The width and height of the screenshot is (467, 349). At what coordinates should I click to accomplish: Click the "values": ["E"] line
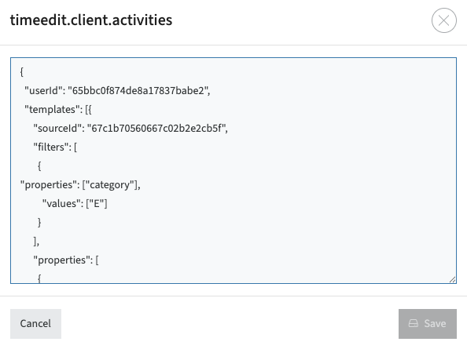click(x=75, y=203)
